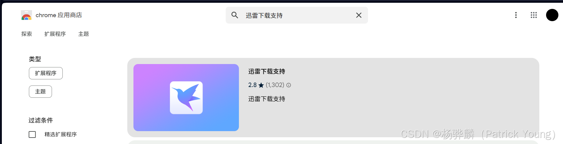Click the chrome 应用商店 title text
Screen dimensions: 563x144
[x=59, y=15]
